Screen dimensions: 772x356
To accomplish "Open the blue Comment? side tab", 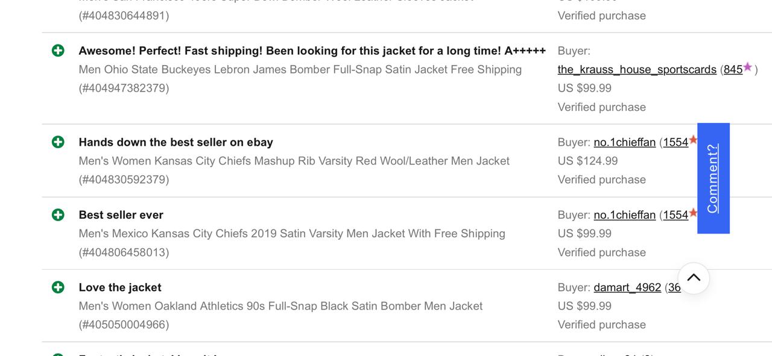I will (713, 178).
